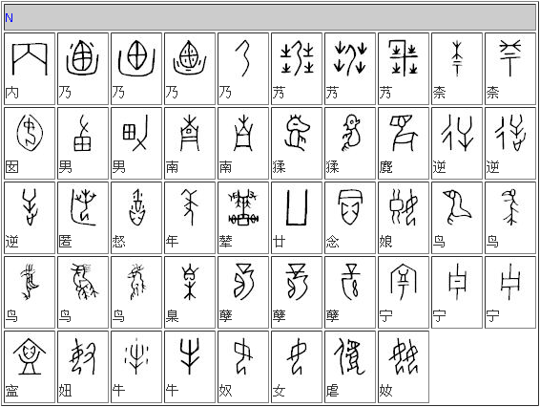Image resolution: width=540 pixels, height=407 pixels.
Task: Choose the 廿 U-shaped glyph
Action: pyautogui.click(x=297, y=218)
